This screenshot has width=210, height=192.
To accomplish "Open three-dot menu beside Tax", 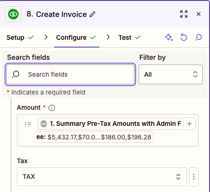I will 194,177.
